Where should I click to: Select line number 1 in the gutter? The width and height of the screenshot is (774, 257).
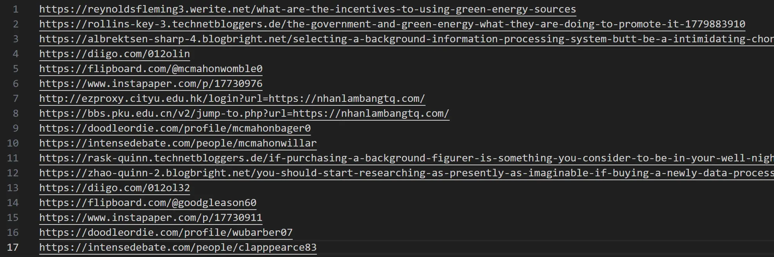(x=16, y=9)
